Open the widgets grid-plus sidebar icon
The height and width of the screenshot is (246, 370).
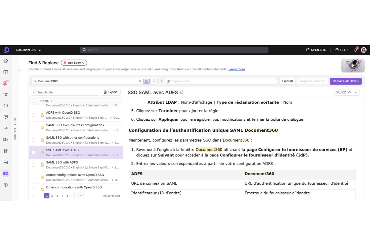pyautogui.click(x=6, y=151)
